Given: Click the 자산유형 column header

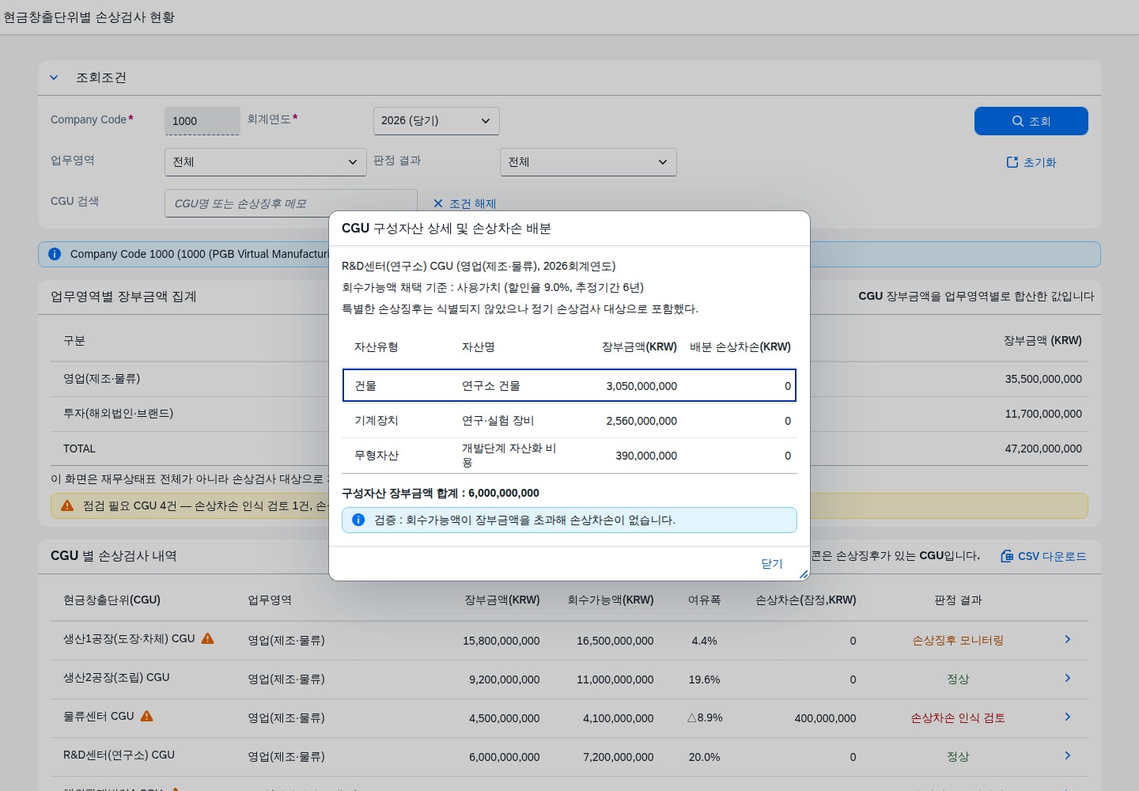Looking at the screenshot, I should pyautogui.click(x=376, y=346).
